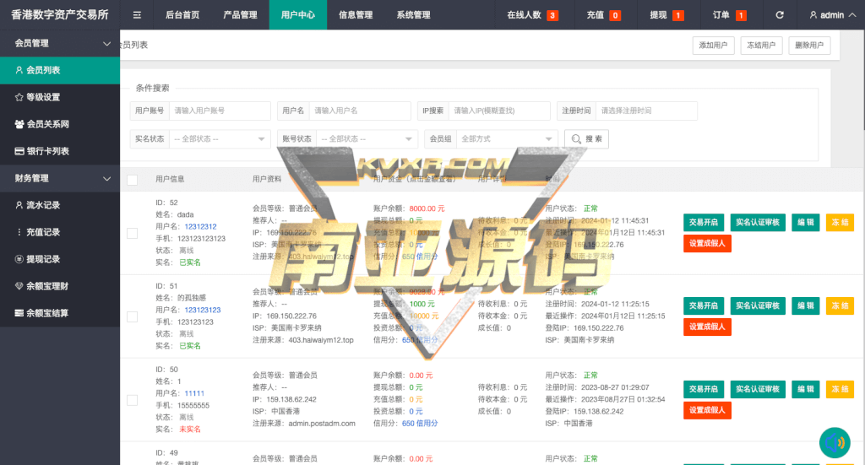Check the row checkbox for user ID 50
The height and width of the screenshot is (465, 865).
pyautogui.click(x=133, y=400)
